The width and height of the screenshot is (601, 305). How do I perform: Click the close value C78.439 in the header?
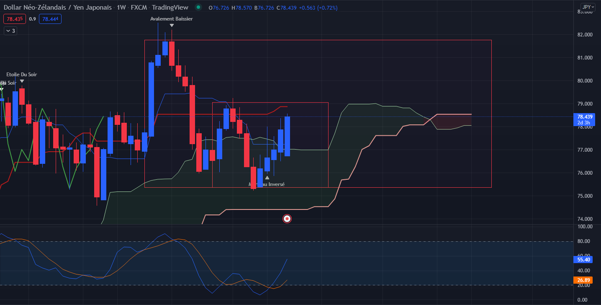[x=287, y=8]
